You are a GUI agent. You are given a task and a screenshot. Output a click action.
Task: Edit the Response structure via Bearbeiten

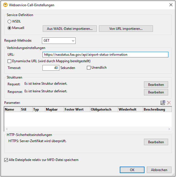point(156,92)
